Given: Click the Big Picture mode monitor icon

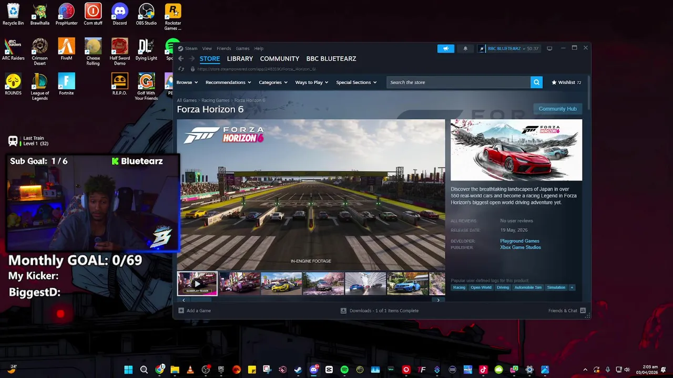Looking at the screenshot, I should (x=549, y=48).
